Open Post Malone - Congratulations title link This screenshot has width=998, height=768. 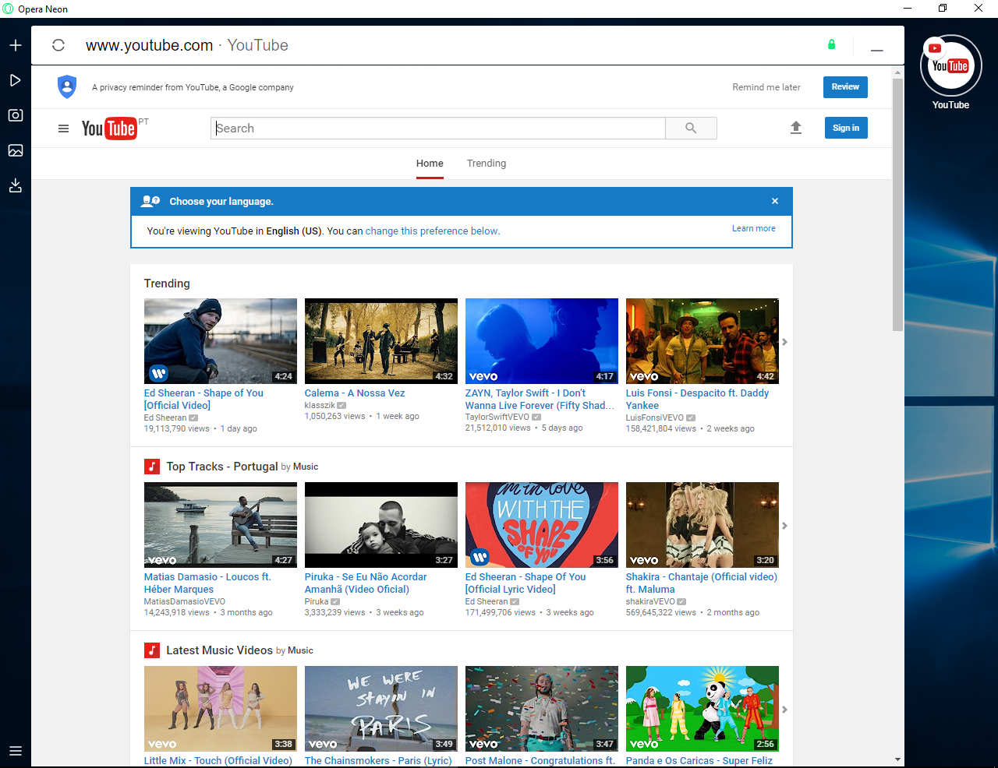[540, 761]
